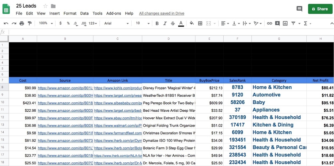Click the Hoover Max Extract title cell
Image resolution: width=334 pixels, height=166 pixels.
168,118
